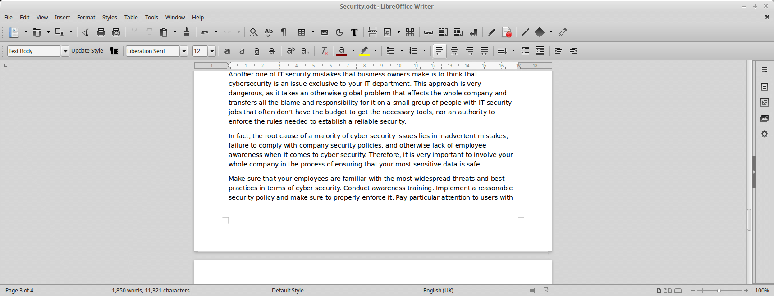Click Default Style in status bar
This screenshot has height=296, width=774.
288,291
